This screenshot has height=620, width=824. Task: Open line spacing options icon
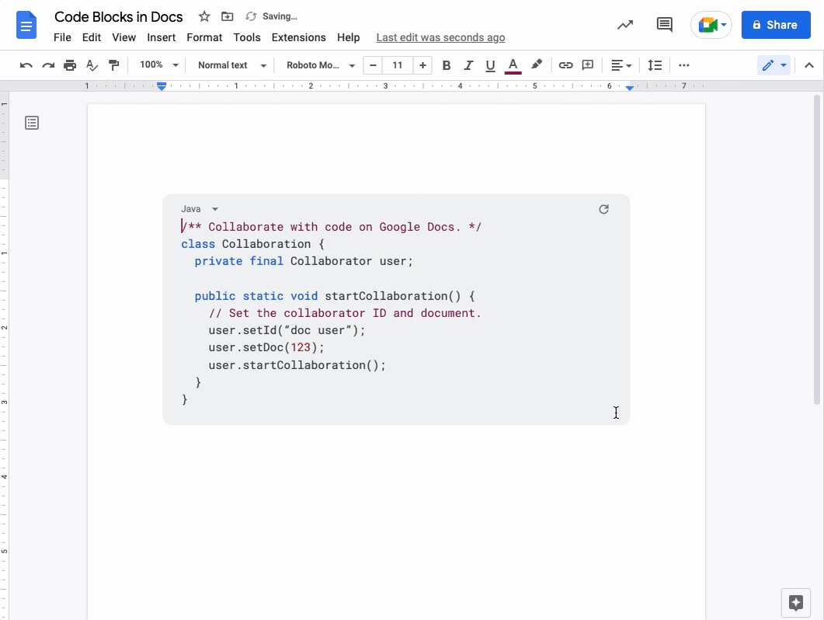point(655,65)
